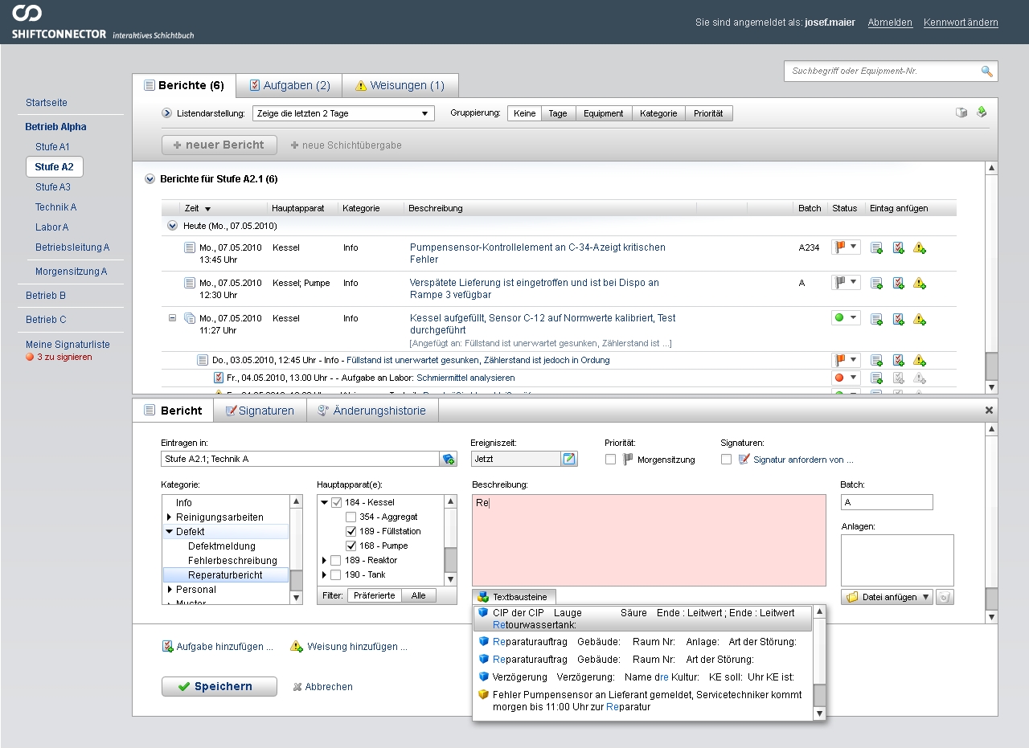Click neuer Bericht button

click(x=219, y=145)
